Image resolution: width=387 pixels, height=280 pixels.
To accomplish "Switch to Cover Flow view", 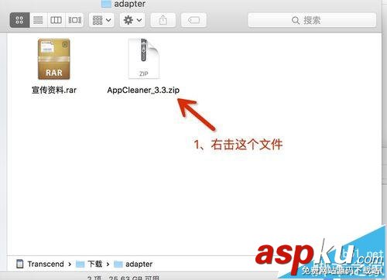I will (x=74, y=20).
